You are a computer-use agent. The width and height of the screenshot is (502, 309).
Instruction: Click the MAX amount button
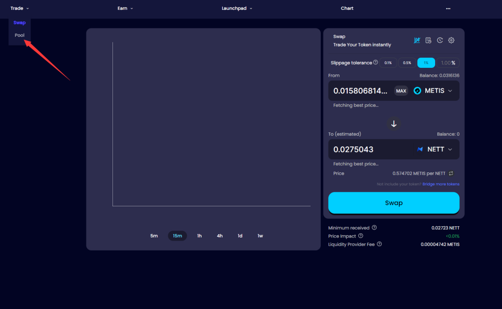point(401,91)
